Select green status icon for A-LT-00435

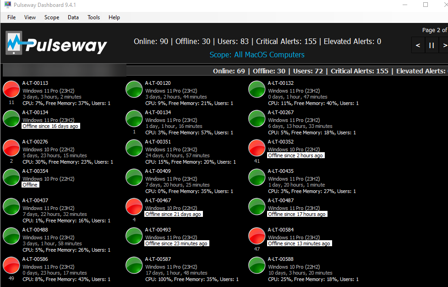click(x=257, y=177)
